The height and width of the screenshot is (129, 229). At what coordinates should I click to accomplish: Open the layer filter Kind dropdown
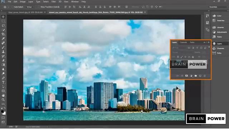coord(179,48)
